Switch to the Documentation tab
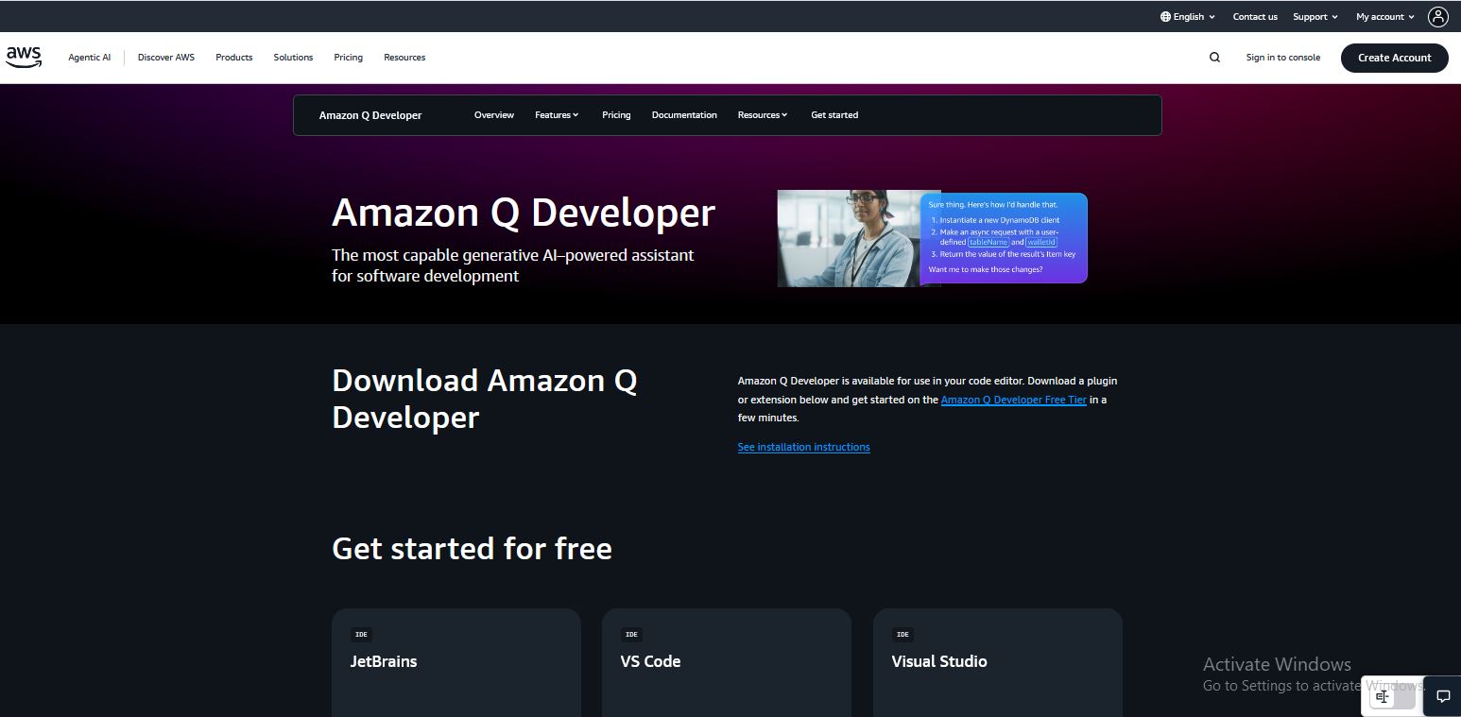This screenshot has height=717, width=1461. [x=684, y=114]
